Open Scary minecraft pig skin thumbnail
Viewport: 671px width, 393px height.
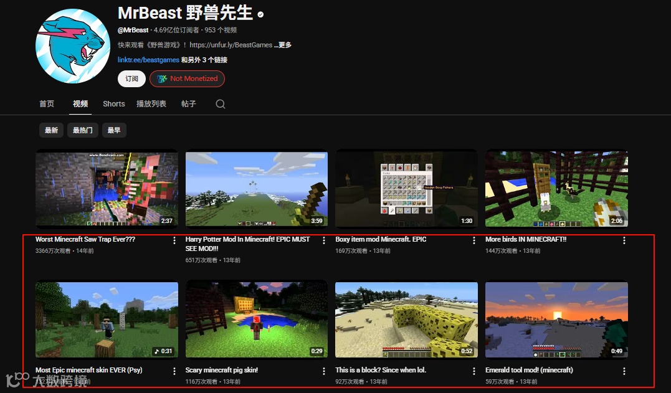click(256, 319)
